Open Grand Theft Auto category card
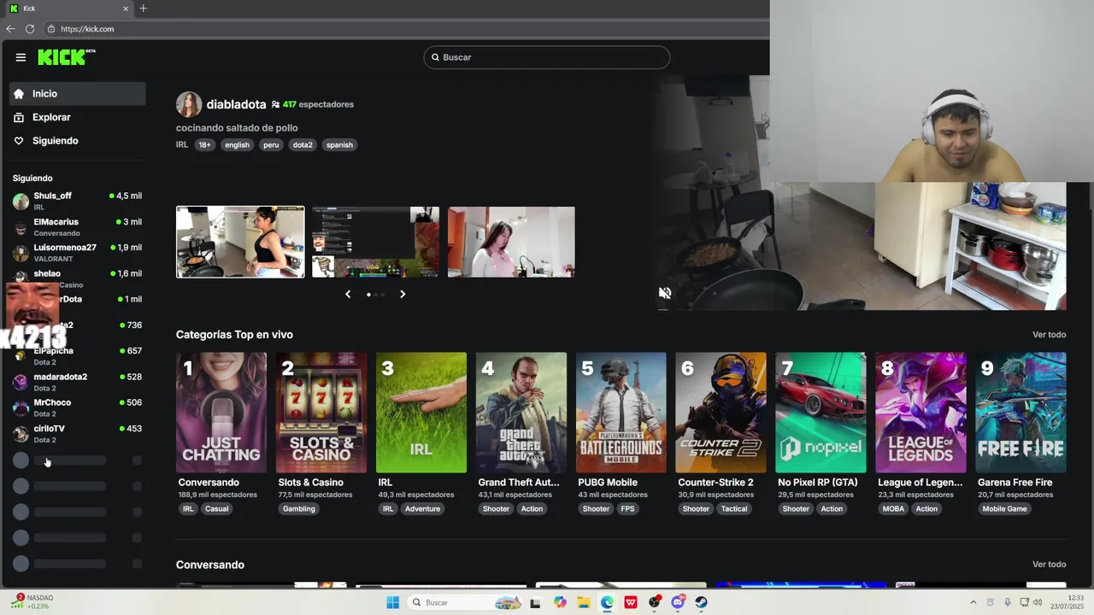1094x615 pixels. [x=521, y=413]
